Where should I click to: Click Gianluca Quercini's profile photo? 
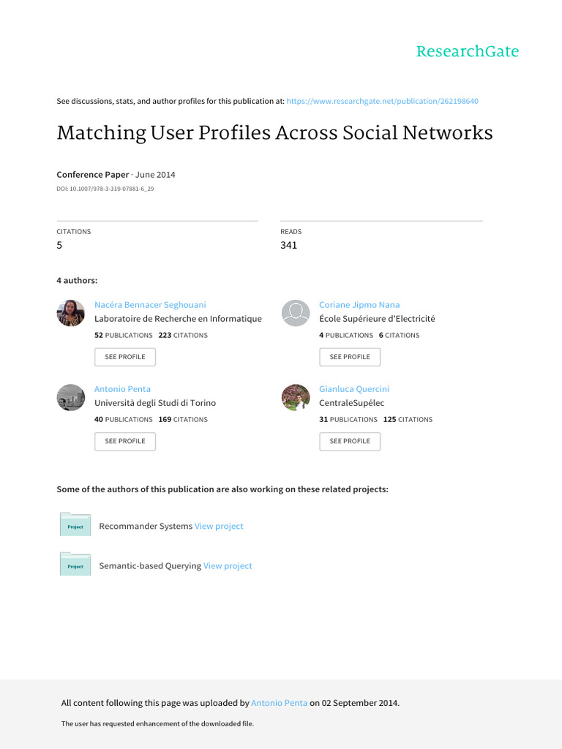tap(296, 397)
